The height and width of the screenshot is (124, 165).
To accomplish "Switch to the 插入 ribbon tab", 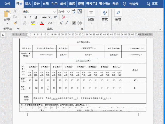I will [28, 4].
